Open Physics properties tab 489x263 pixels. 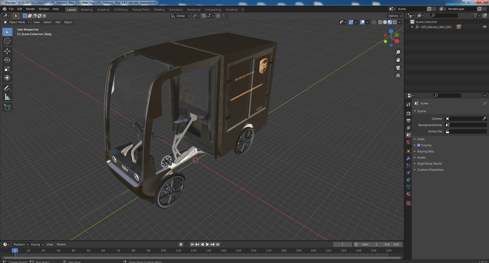point(408,173)
